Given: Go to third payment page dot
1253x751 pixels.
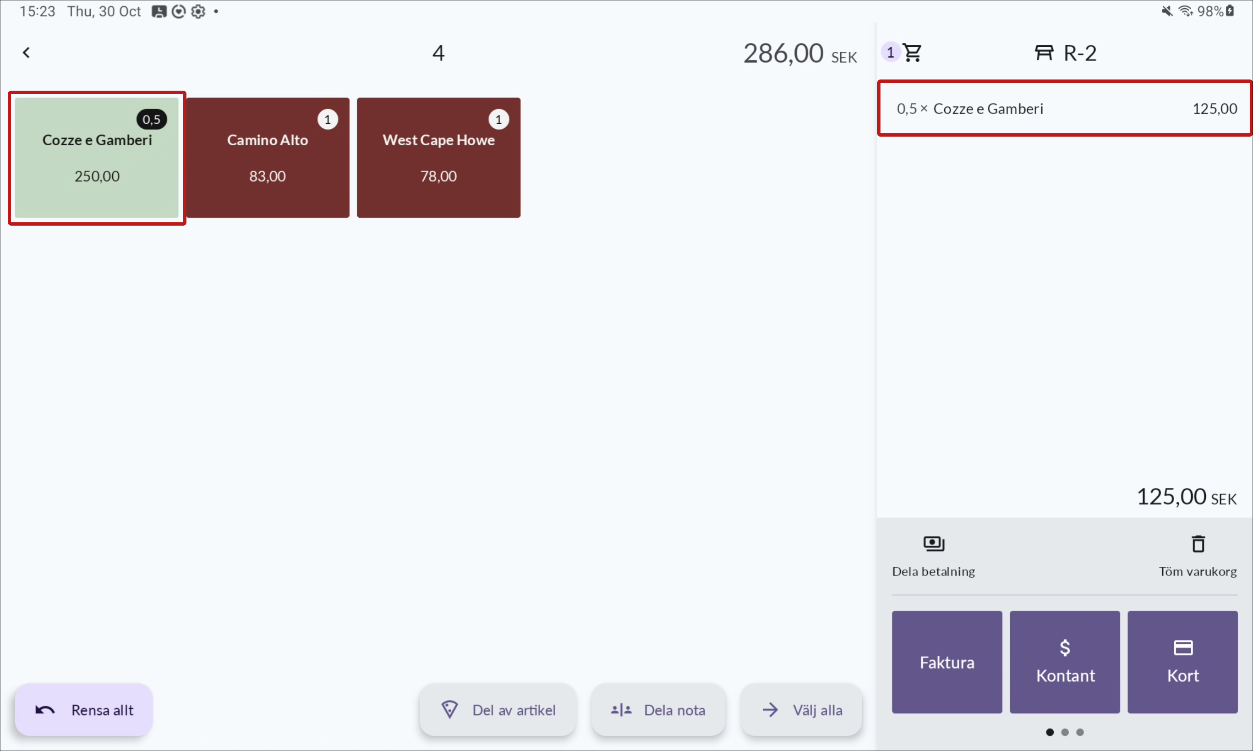Looking at the screenshot, I should click(1080, 732).
